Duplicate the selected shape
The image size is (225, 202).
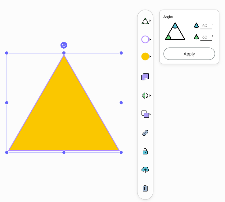145,77
